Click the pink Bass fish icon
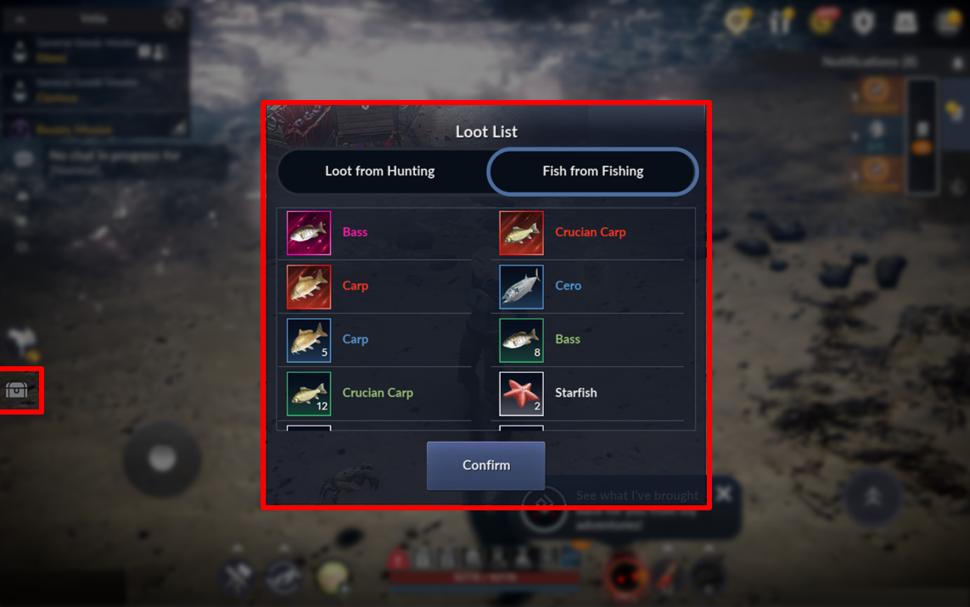 309,233
